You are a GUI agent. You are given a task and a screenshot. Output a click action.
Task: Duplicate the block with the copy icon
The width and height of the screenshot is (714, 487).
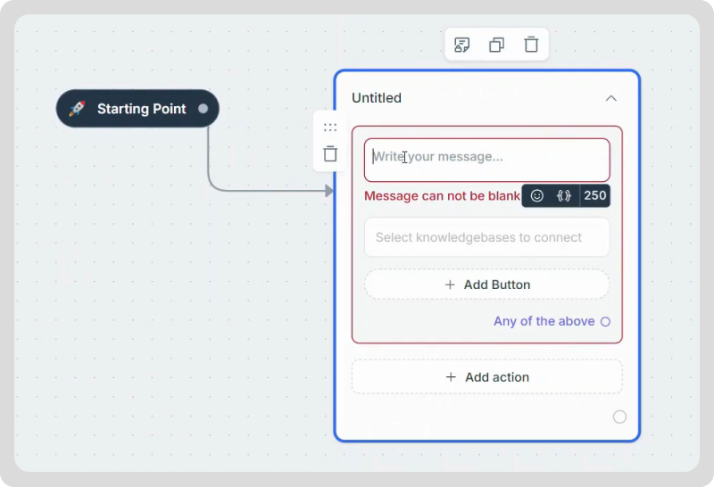tap(496, 45)
